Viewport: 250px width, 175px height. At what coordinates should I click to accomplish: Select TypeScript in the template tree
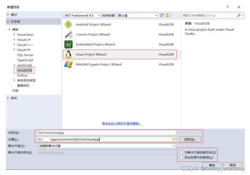[x=25, y=60]
